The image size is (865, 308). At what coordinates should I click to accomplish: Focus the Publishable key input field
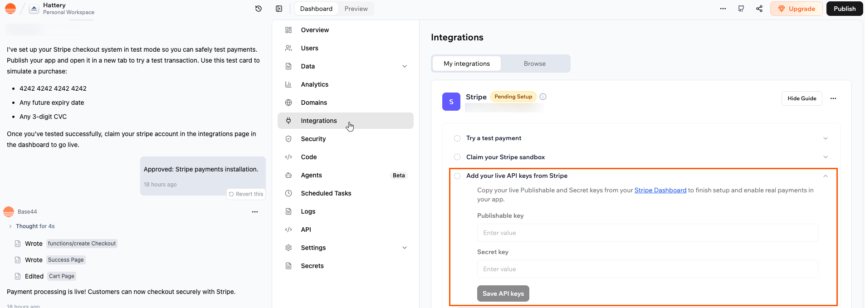click(648, 233)
